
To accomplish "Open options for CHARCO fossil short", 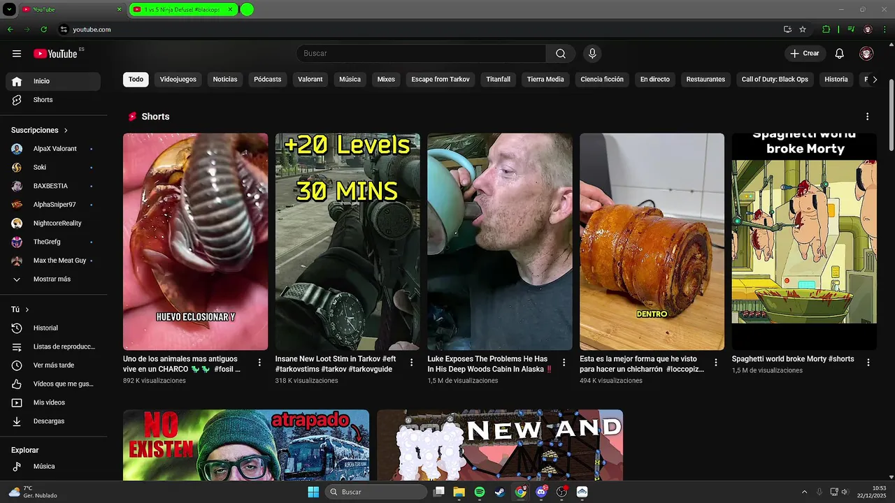I will [x=259, y=363].
